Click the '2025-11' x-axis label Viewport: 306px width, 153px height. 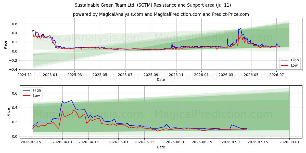pyautogui.click(x=176, y=75)
